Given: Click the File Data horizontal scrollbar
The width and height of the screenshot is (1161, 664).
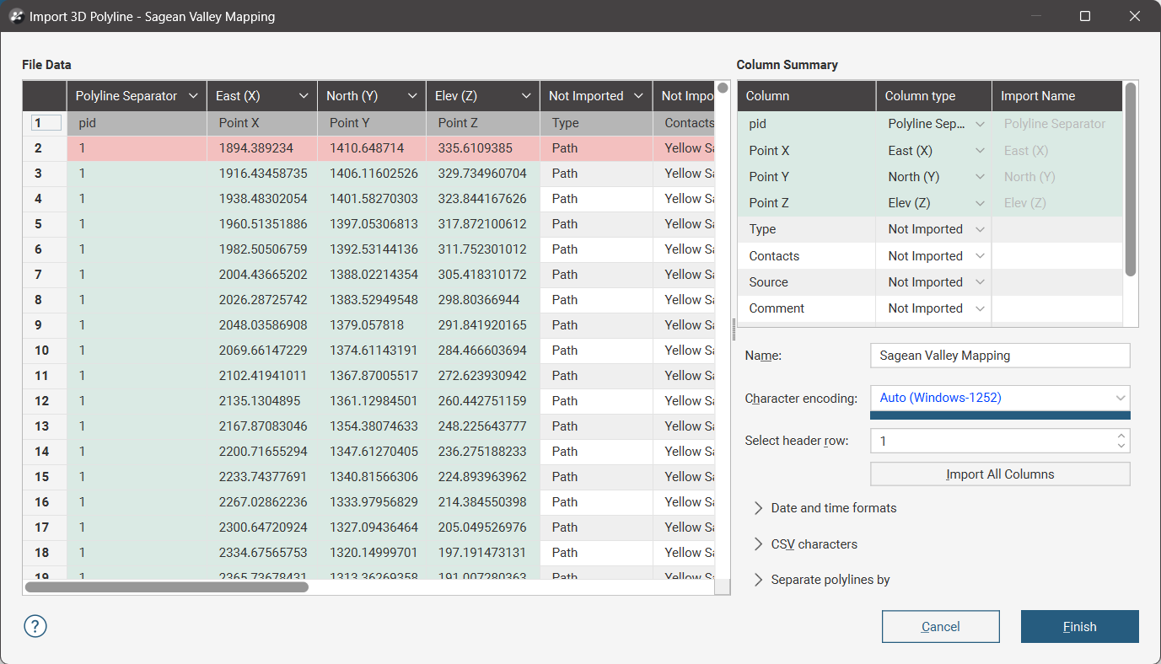Looking at the screenshot, I should (167, 586).
